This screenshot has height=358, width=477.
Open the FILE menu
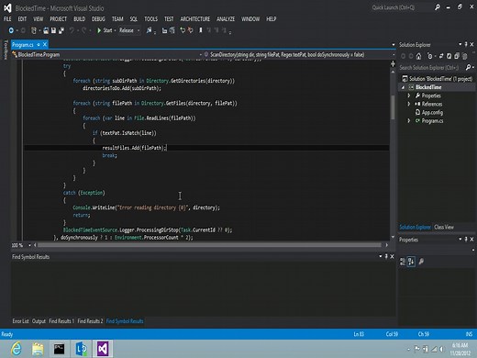7,19
